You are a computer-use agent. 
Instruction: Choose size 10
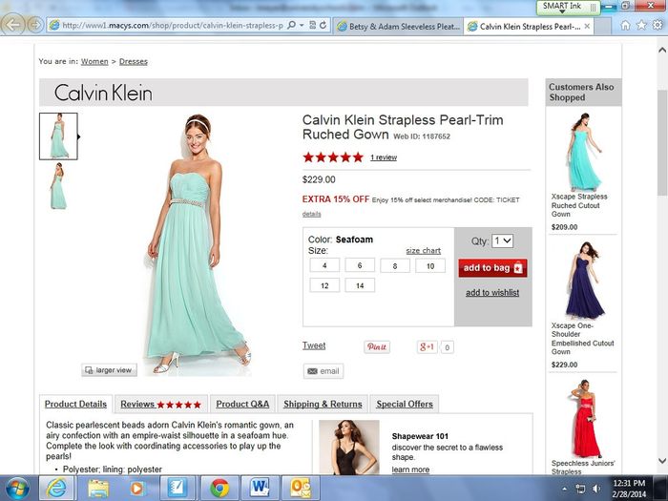[x=430, y=265]
